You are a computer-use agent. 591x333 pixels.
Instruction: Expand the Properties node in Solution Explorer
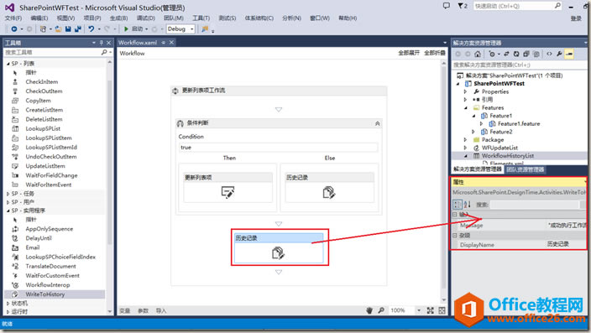pyautogui.click(x=465, y=91)
